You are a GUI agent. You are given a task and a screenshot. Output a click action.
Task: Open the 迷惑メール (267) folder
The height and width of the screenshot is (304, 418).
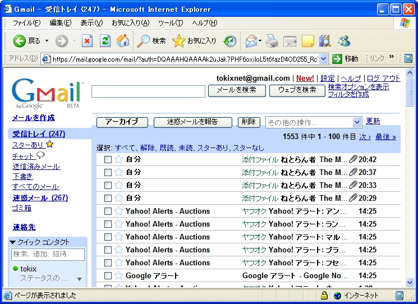coord(40,197)
